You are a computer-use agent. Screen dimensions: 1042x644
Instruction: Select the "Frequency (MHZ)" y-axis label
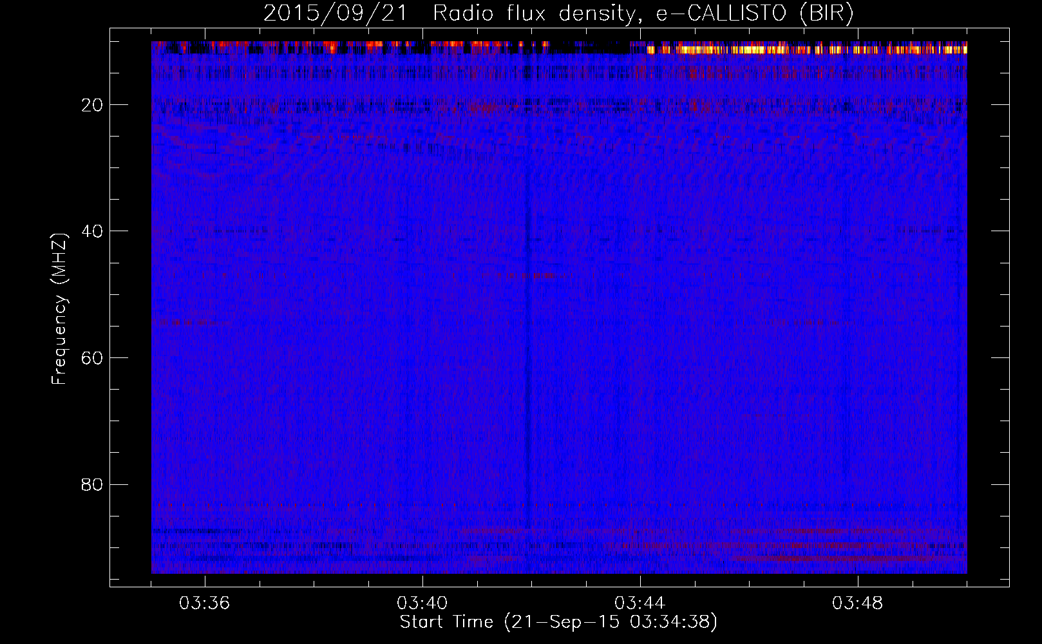tap(60, 309)
